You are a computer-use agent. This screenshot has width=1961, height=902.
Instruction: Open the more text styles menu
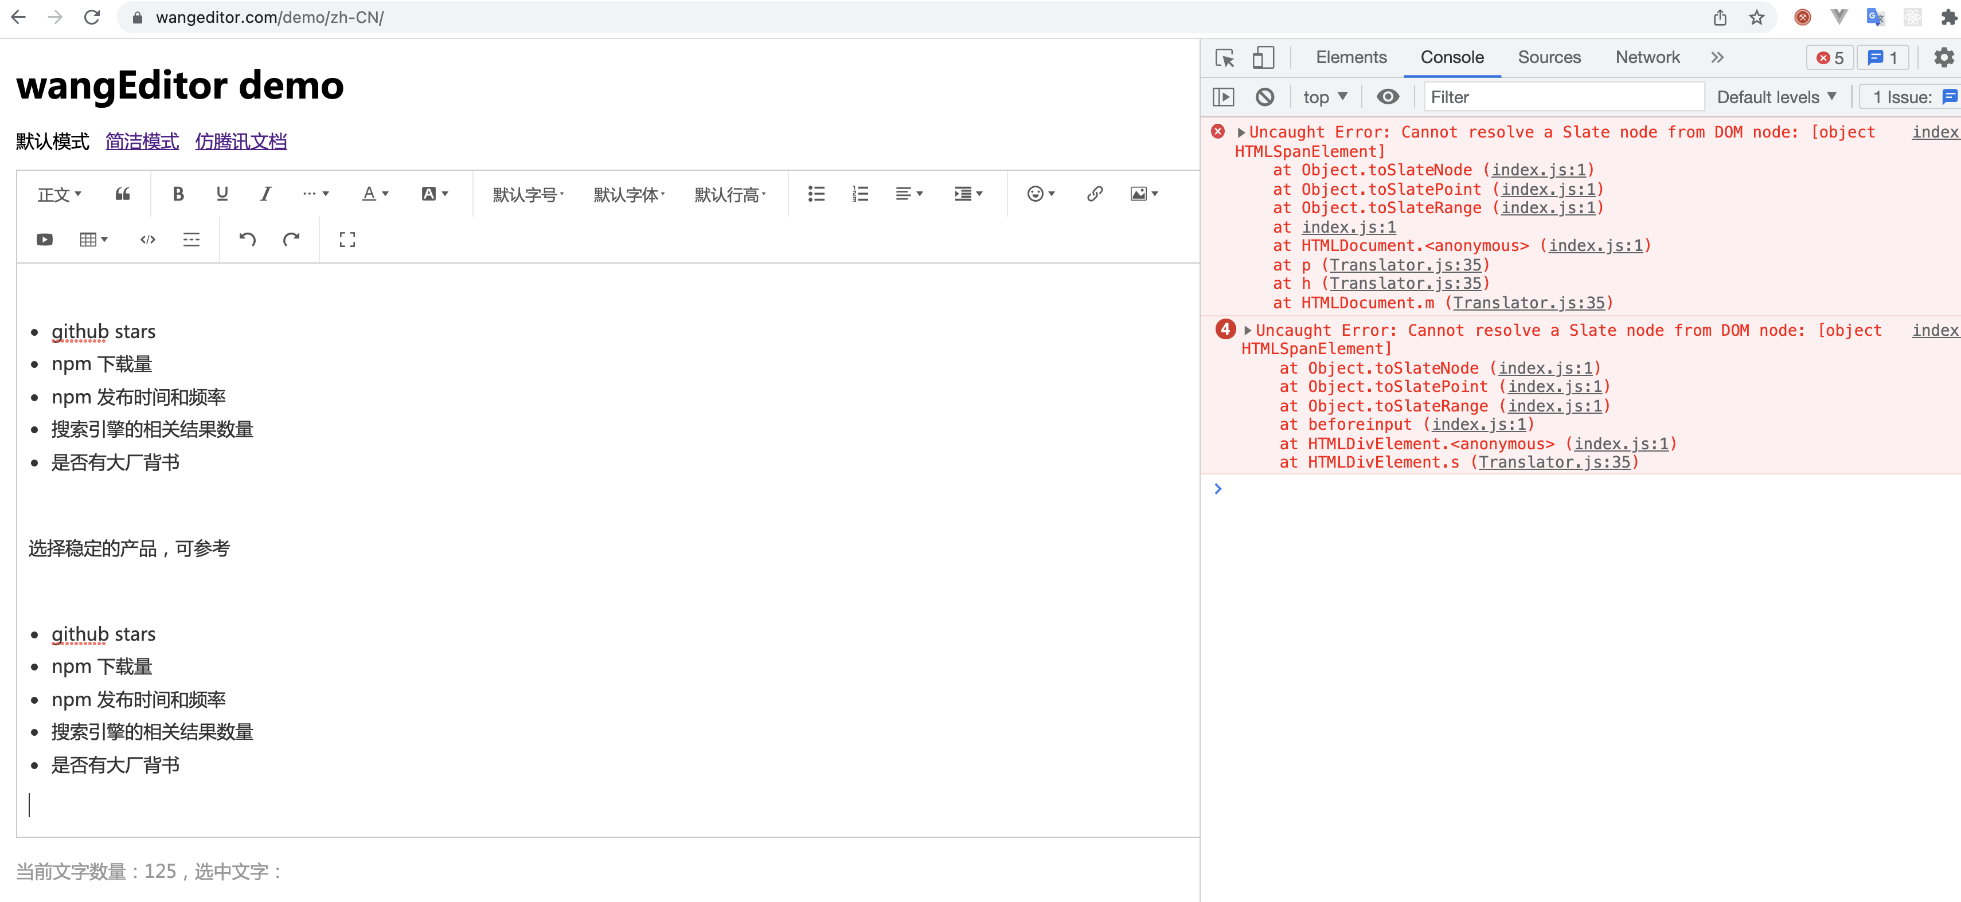coord(315,194)
